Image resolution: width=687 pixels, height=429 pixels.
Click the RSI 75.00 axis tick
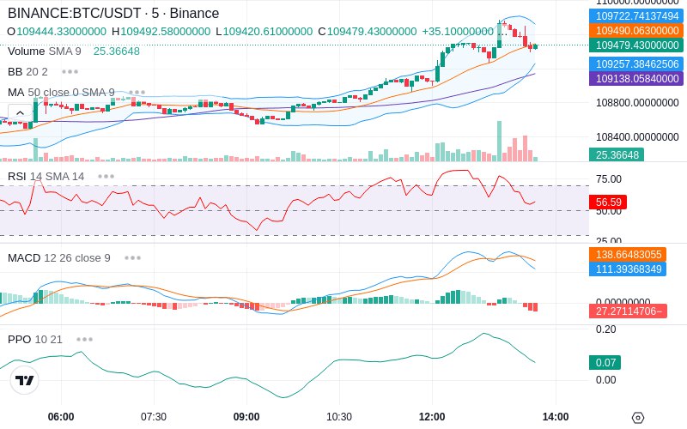coord(609,179)
